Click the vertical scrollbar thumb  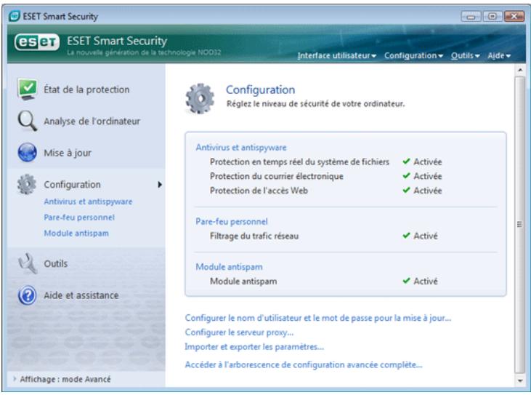point(520,224)
